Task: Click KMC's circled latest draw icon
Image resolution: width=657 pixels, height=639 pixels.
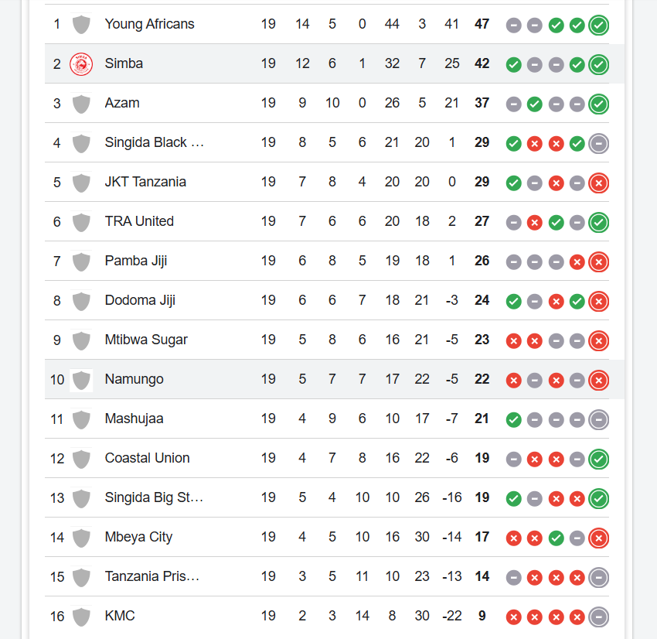Action: [x=598, y=617]
